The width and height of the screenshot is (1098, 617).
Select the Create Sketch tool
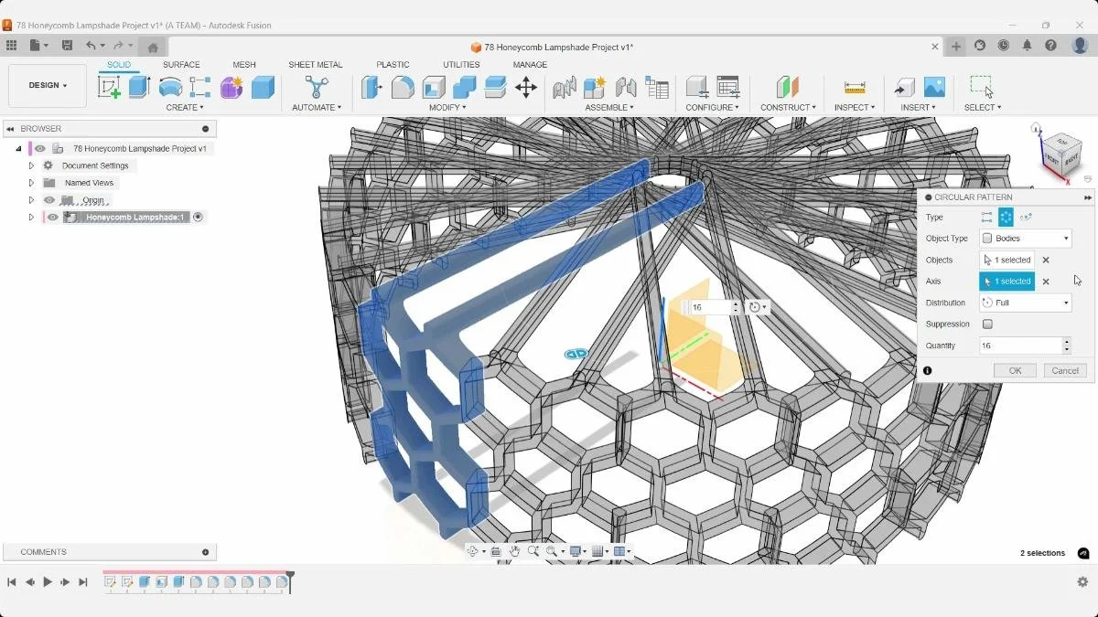coord(109,87)
